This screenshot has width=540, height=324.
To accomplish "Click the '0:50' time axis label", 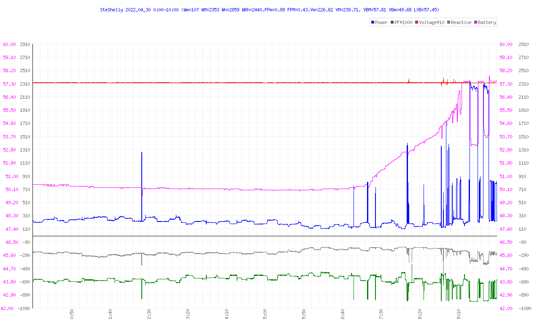I will point(72,315).
